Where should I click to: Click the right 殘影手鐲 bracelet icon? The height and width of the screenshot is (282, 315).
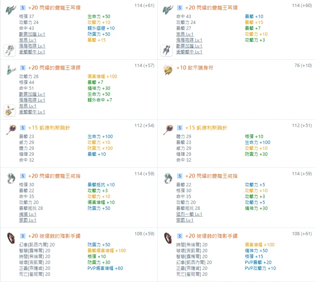(168, 238)
